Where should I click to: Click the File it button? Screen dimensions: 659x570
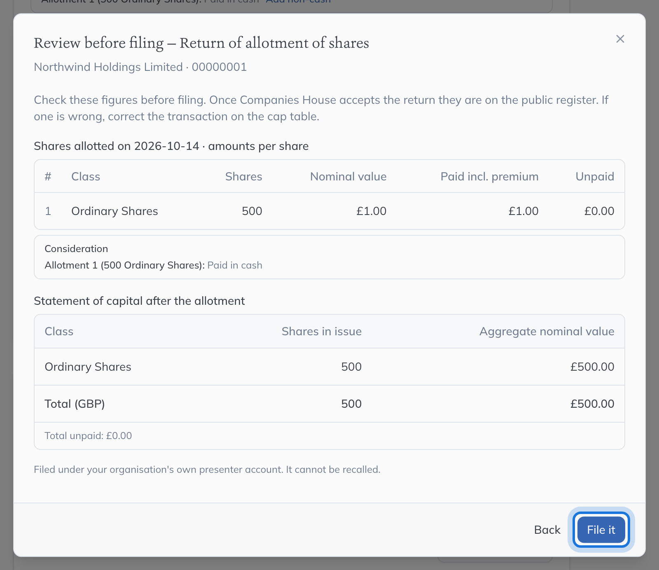pos(601,530)
